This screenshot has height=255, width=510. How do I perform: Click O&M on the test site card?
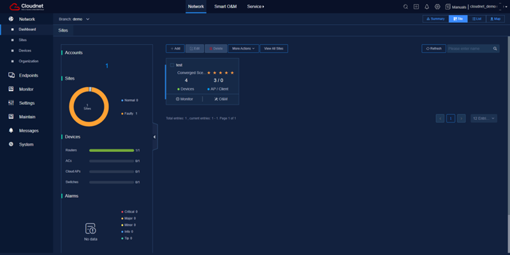[x=221, y=99]
